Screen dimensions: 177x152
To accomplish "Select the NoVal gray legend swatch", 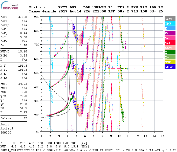I will (170, 19).
